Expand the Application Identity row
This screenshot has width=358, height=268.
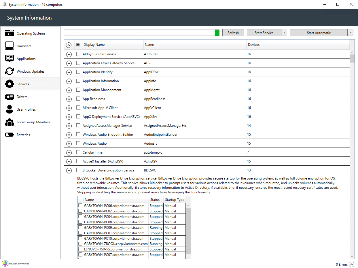tap(69, 72)
